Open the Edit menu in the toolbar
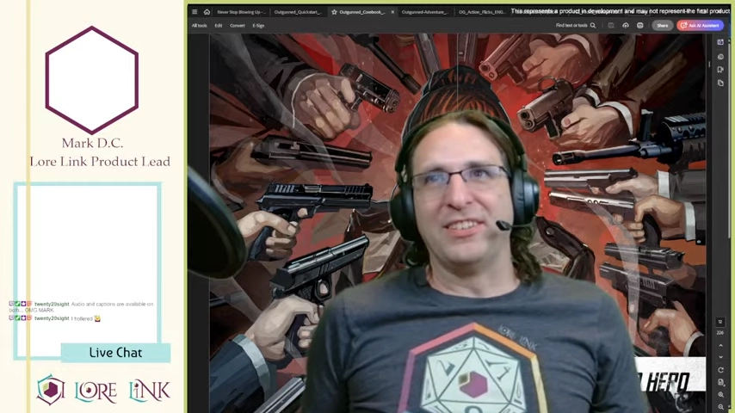Screen dimensions: 735x413 [219, 26]
